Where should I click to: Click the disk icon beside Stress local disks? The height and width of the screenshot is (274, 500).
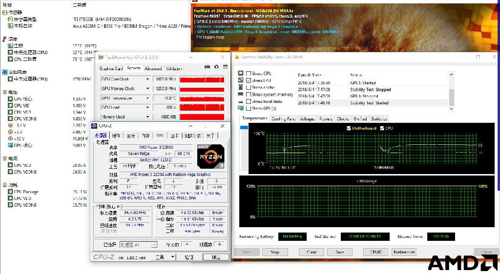(241, 101)
